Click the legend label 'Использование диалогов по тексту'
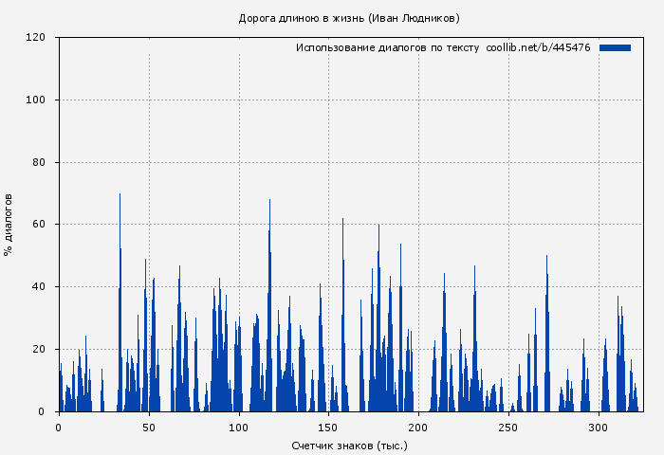 click(x=387, y=47)
